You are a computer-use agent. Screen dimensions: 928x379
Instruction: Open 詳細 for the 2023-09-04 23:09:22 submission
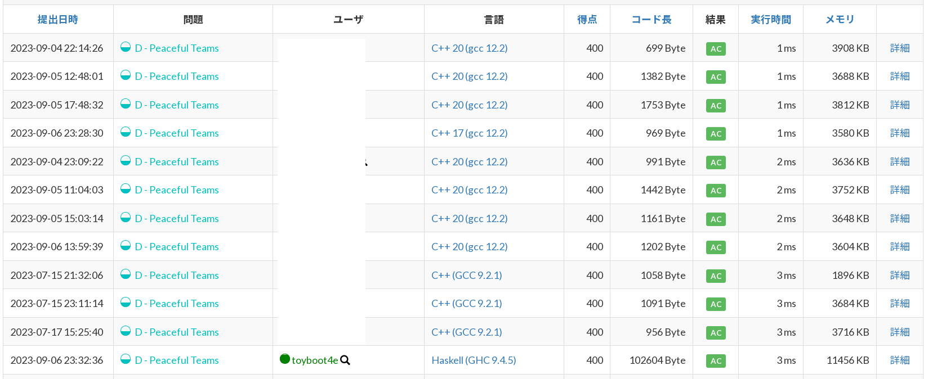[900, 162]
